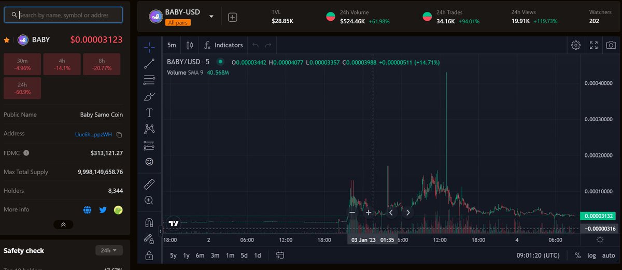Set chart range to 1y

(x=186, y=255)
